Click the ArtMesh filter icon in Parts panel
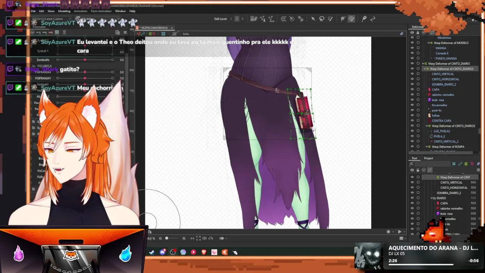This screenshot has width=485, height=273. point(454,164)
